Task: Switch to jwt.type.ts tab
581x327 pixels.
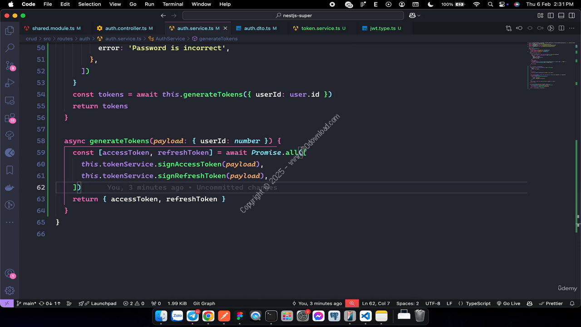Action: point(382,28)
